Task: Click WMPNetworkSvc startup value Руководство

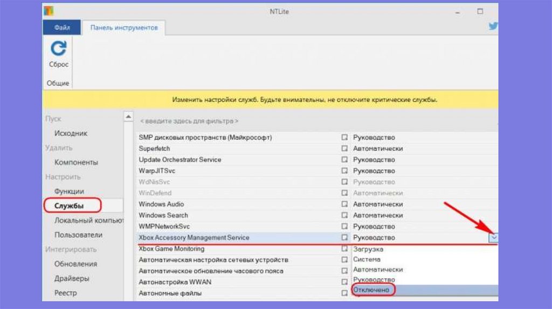Action: 374,227
